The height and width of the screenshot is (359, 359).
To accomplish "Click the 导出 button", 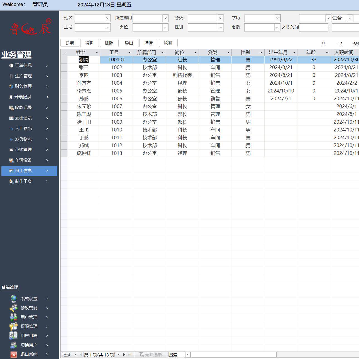I will (129, 43).
